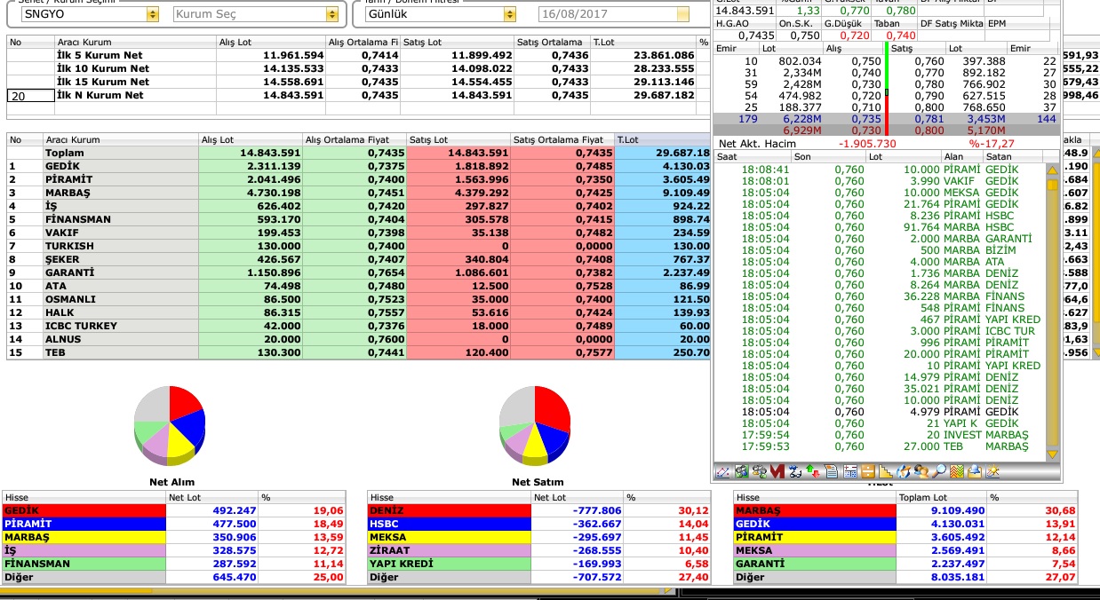The width and height of the screenshot is (1100, 600).
Task: Click the blue globe with pencil icon
Action: (904, 471)
